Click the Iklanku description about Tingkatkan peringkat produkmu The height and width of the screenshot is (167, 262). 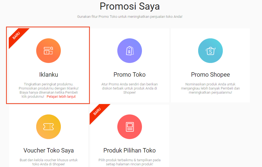(49, 90)
